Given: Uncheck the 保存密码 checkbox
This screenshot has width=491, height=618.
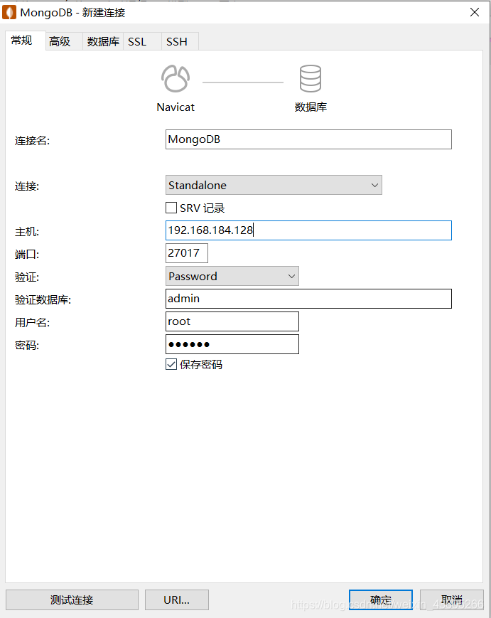Looking at the screenshot, I should click(171, 364).
